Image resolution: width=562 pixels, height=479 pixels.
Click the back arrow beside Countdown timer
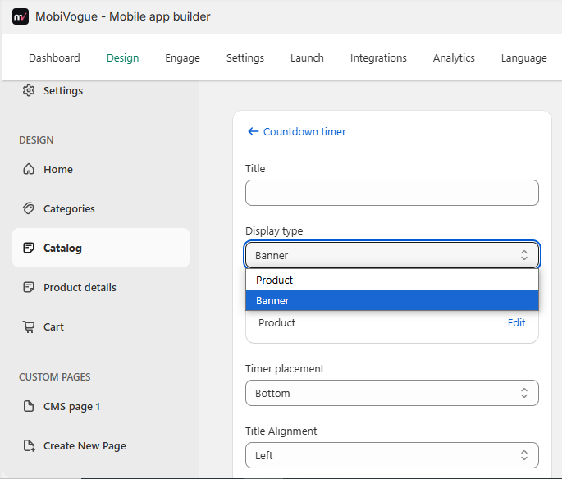[x=253, y=131]
